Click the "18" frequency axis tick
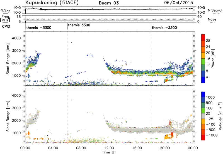The width and height of the screenshot is (223, 154). tap(19, 17)
